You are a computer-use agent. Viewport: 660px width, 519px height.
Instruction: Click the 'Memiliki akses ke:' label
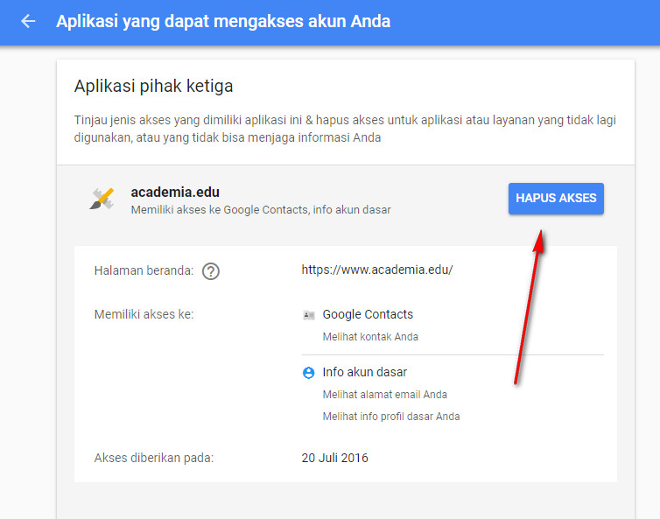point(144,314)
